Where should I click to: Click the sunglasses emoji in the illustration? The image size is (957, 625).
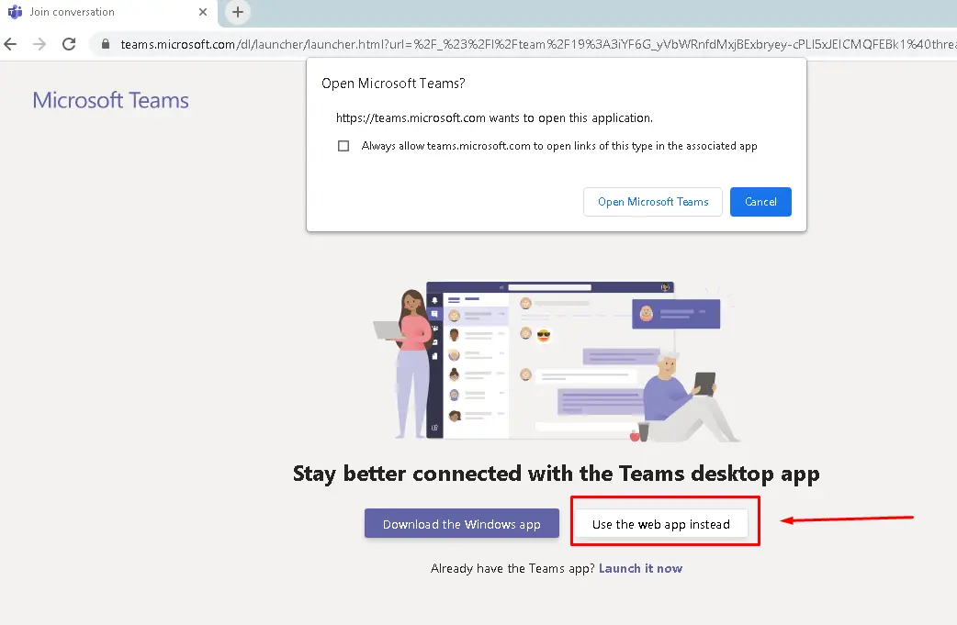(x=543, y=335)
